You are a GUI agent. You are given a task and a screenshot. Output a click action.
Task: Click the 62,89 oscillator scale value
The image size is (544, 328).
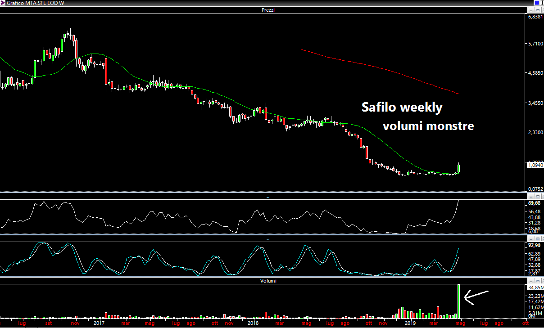pyautogui.click(x=534, y=254)
